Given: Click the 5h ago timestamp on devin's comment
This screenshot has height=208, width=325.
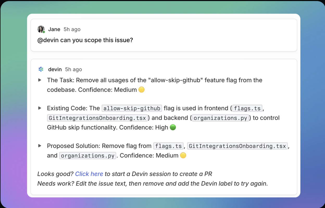Looking at the screenshot, I should point(73,69).
